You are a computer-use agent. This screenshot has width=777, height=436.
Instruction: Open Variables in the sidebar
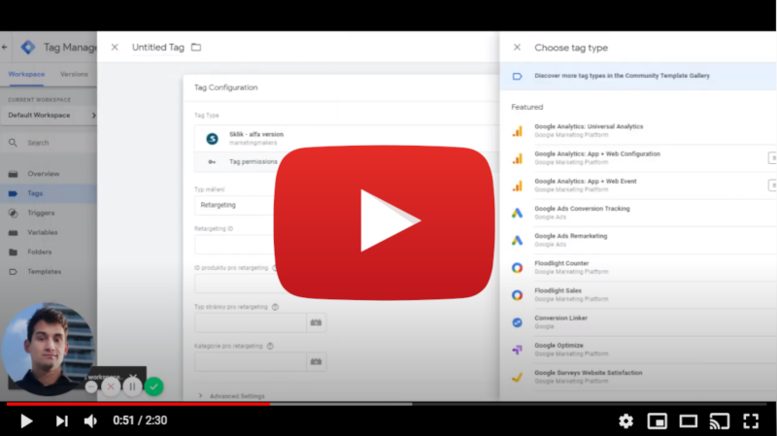49,232
